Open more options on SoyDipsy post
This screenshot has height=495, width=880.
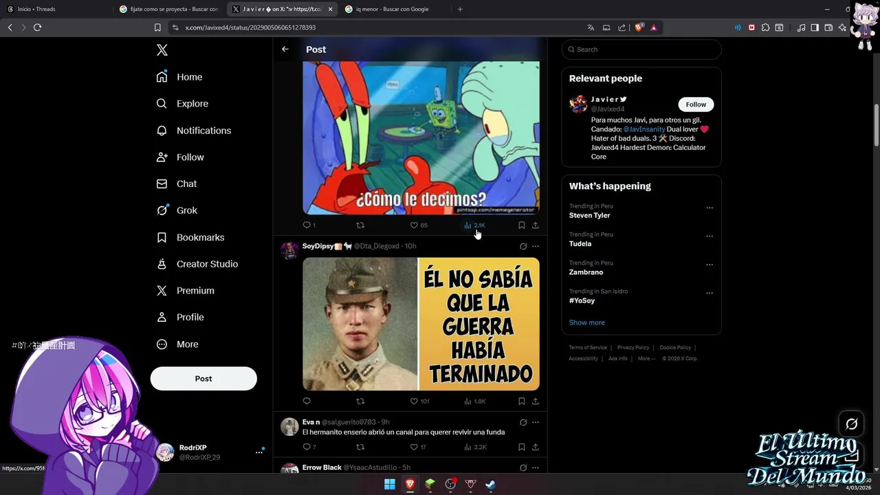[x=536, y=246]
